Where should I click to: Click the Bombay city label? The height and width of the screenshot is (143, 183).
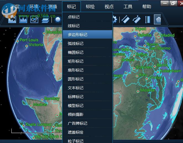click(52, 98)
